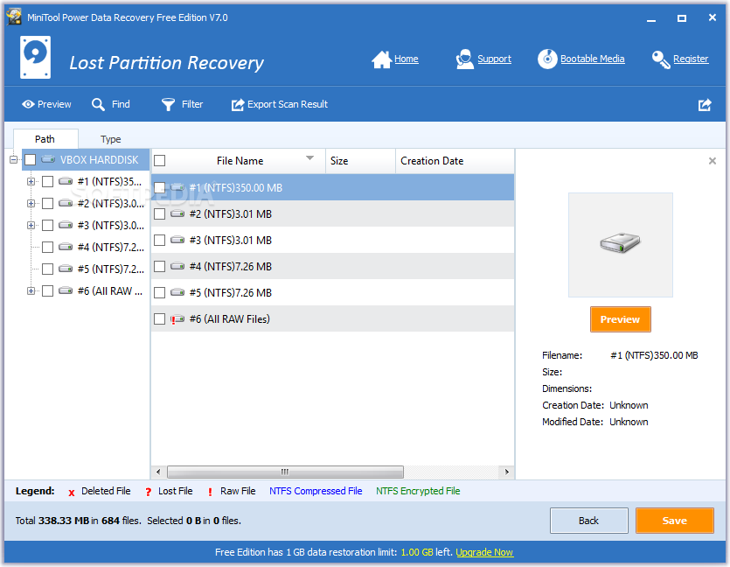Image resolution: width=730 pixels, height=567 pixels.
Task: Select #1 (NTFS)350.00 MB row text
Action: 235,188
